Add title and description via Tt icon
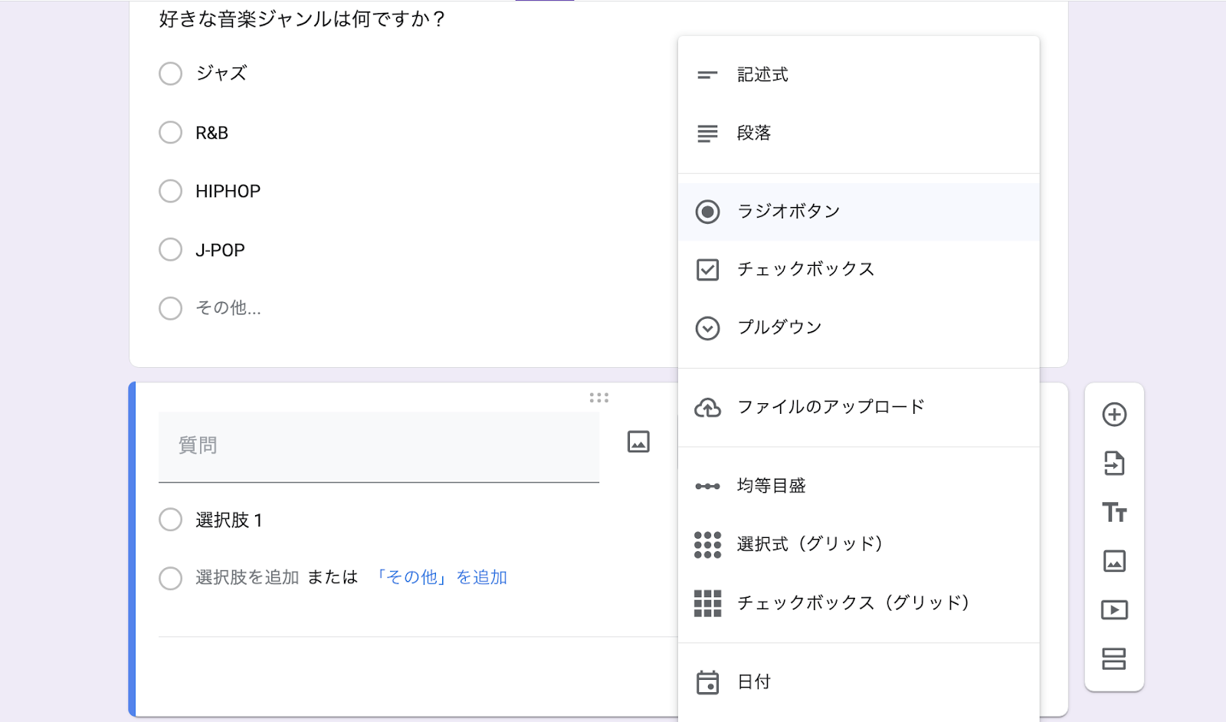Image resolution: width=1226 pixels, height=722 pixels. click(1114, 512)
